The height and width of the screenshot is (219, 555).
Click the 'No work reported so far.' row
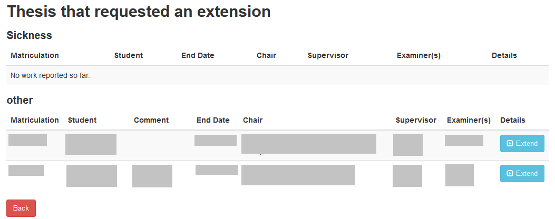51,75
